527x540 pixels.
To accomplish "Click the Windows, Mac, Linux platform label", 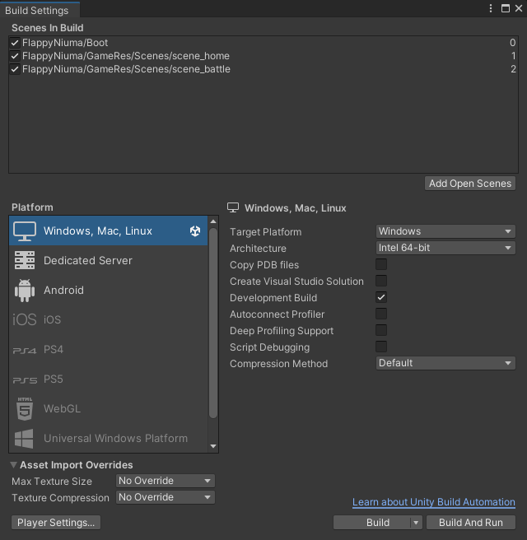I will pos(98,230).
